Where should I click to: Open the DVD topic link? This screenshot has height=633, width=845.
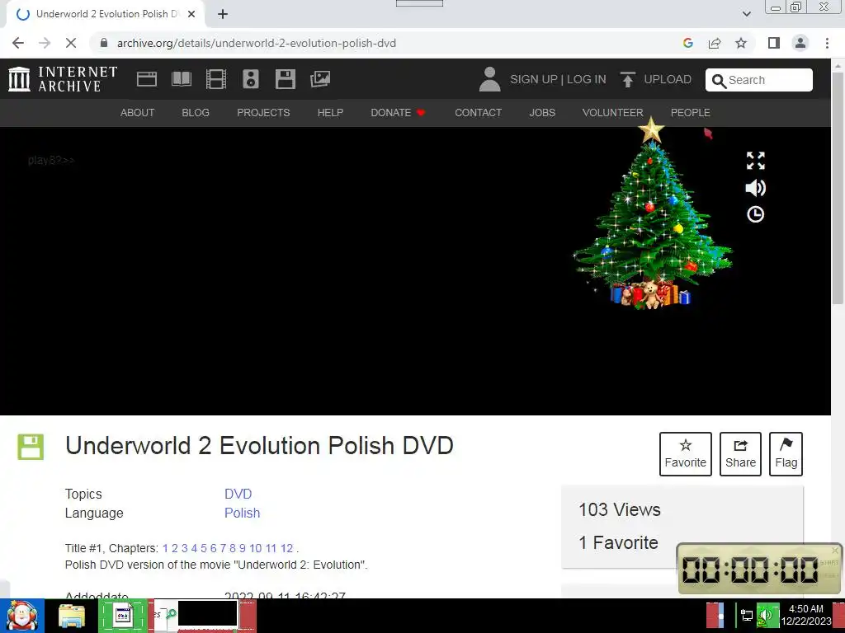coord(238,494)
